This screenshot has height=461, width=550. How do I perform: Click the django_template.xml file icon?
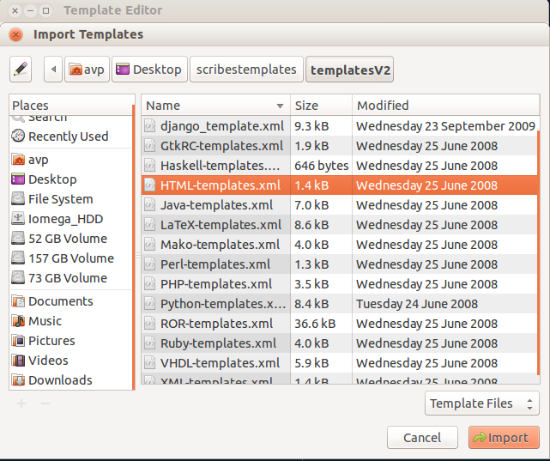pyautogui.click(x=150, y=126)
